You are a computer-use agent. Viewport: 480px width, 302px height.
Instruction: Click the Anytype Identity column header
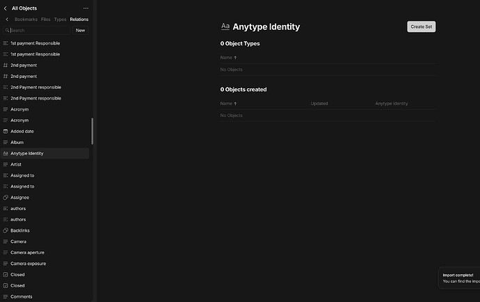coord(392,104)
